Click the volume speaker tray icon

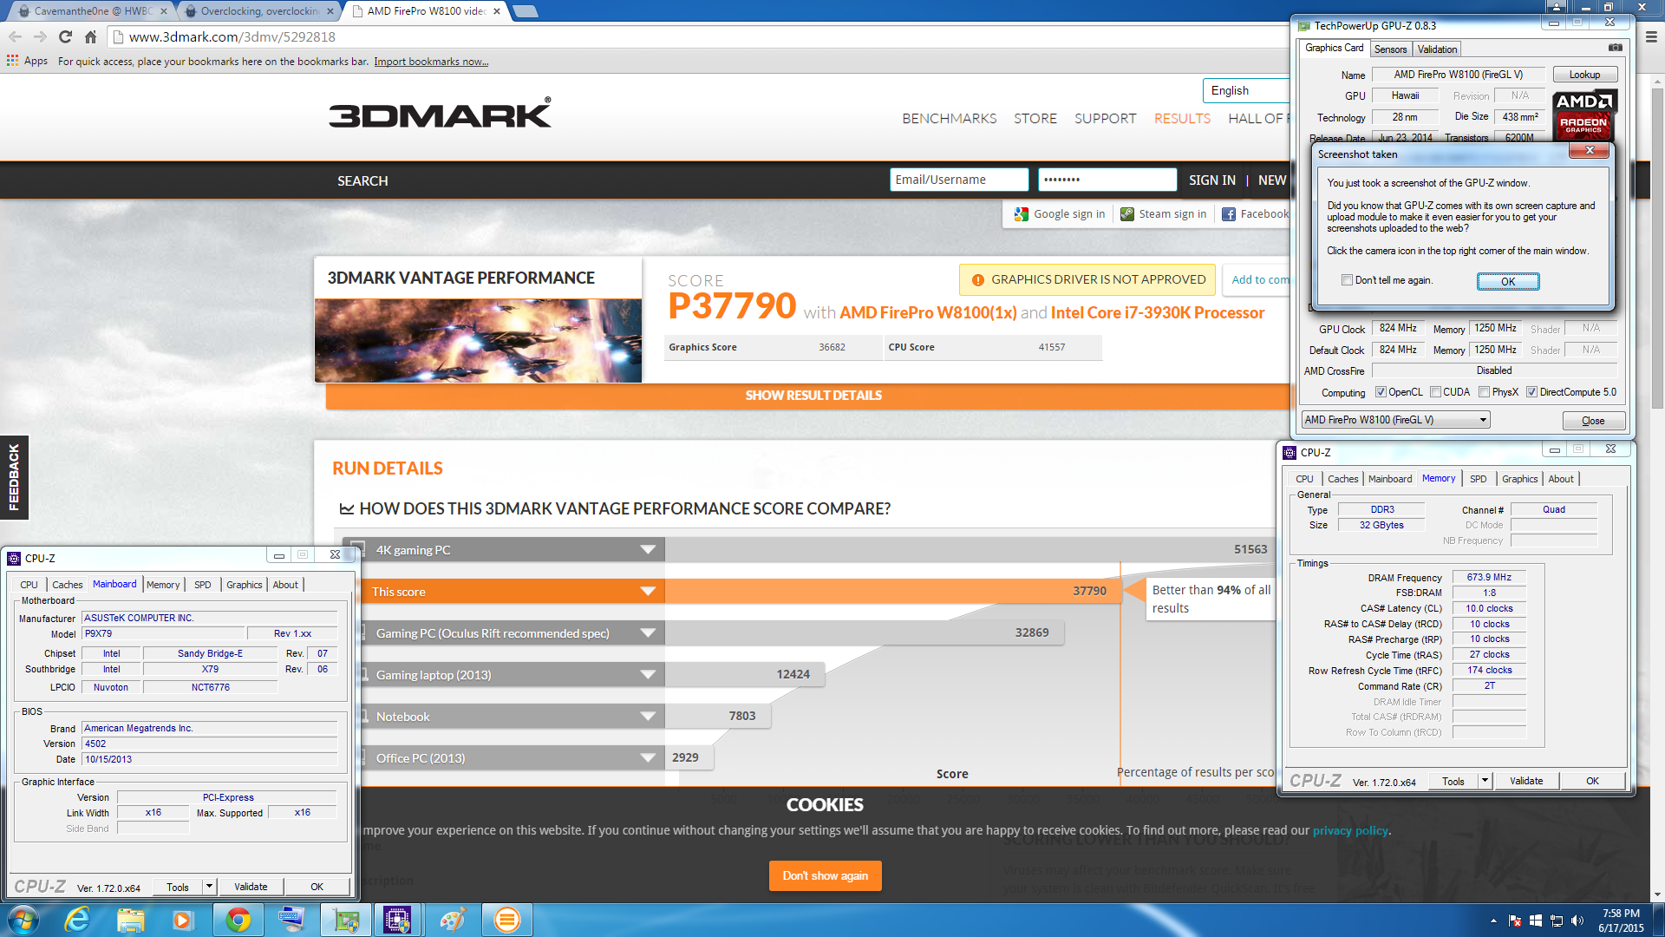pos(1577,921)
